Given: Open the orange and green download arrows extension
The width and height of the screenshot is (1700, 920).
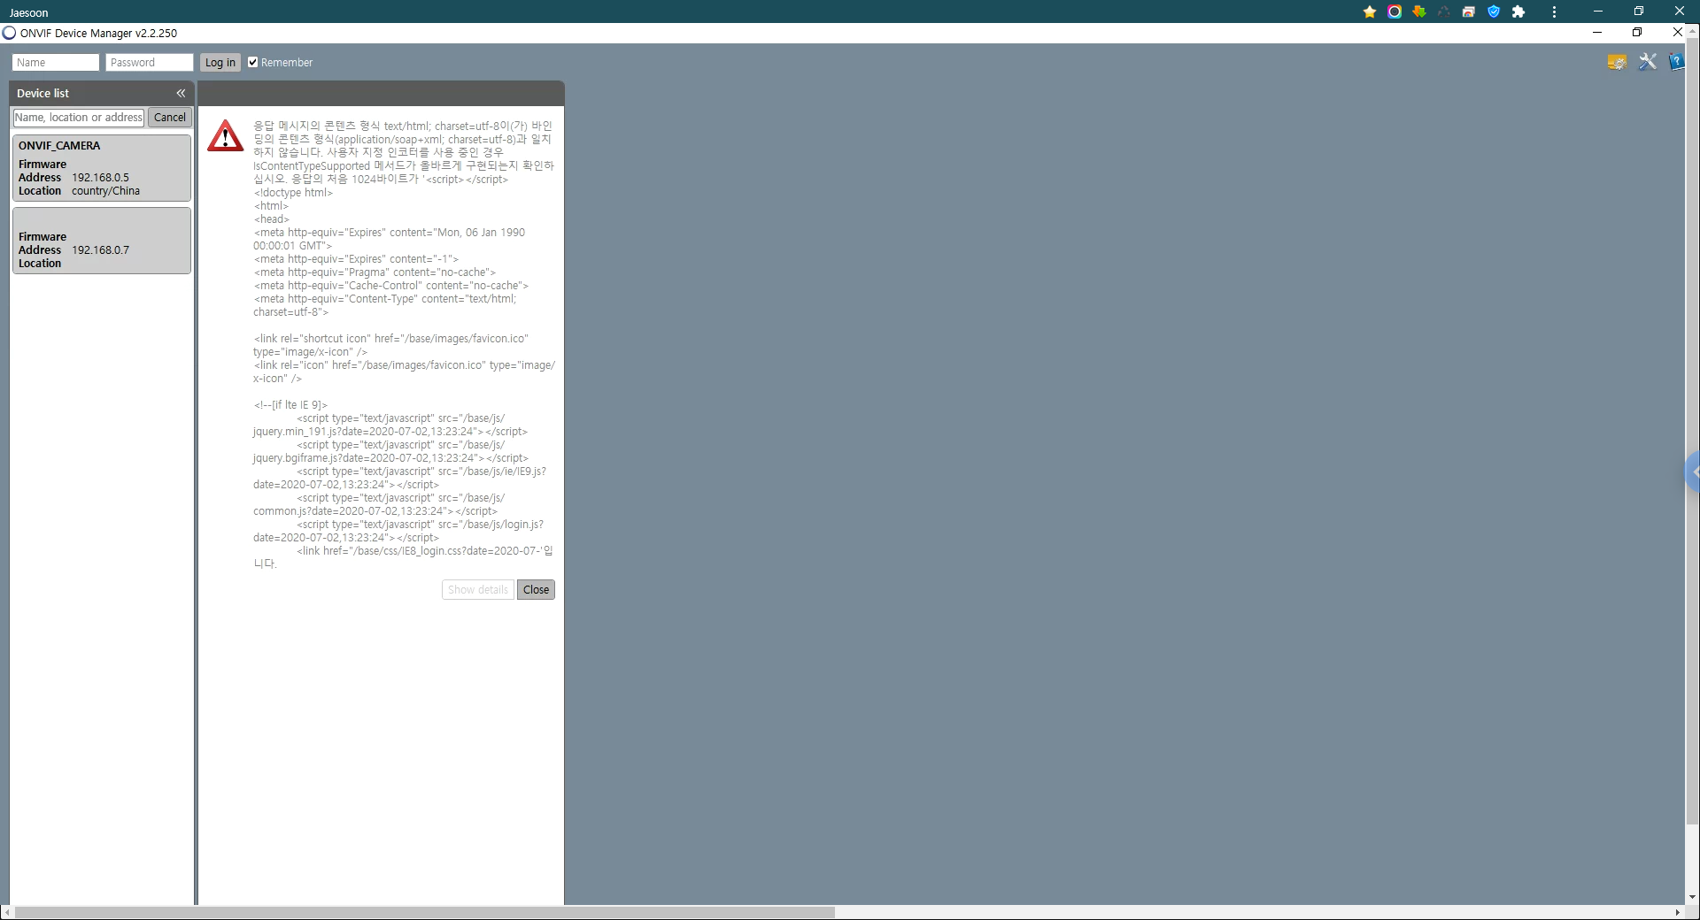Looking at the screenshot, I should pos(1419,11).
